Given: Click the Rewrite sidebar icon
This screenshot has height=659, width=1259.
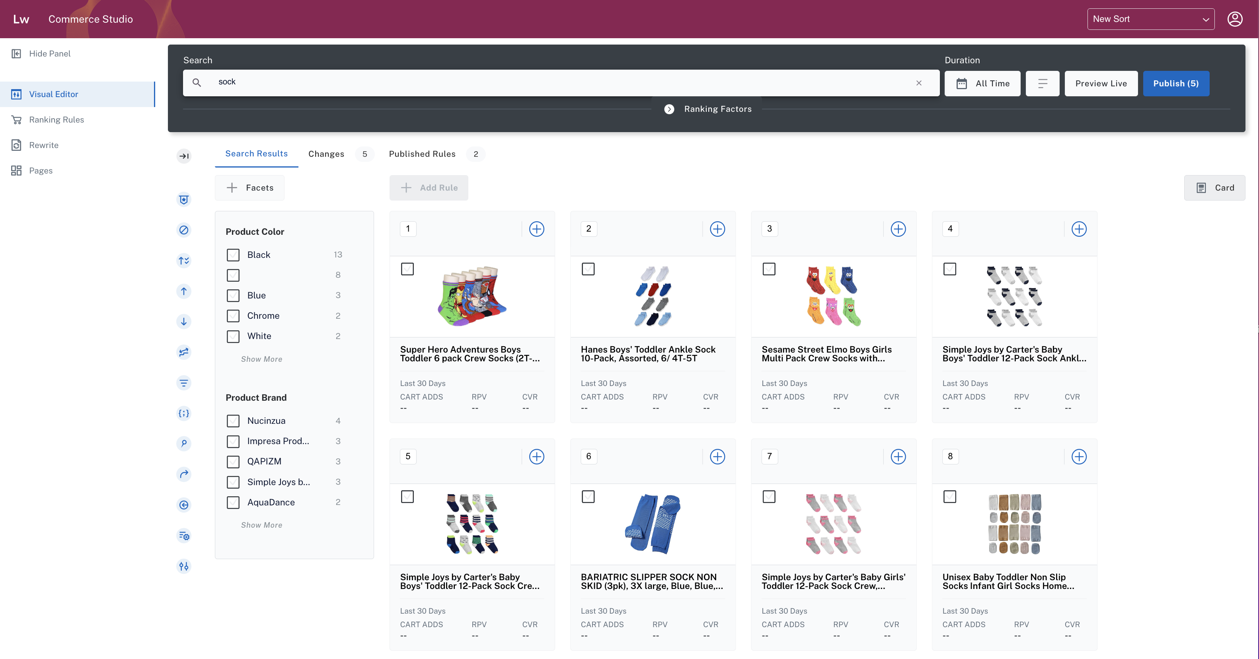Looking at the screenshot, I should [x=16, y=145].
